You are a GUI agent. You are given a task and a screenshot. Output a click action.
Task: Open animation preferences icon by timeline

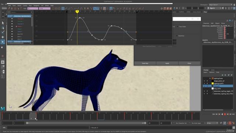pos(233,123)
